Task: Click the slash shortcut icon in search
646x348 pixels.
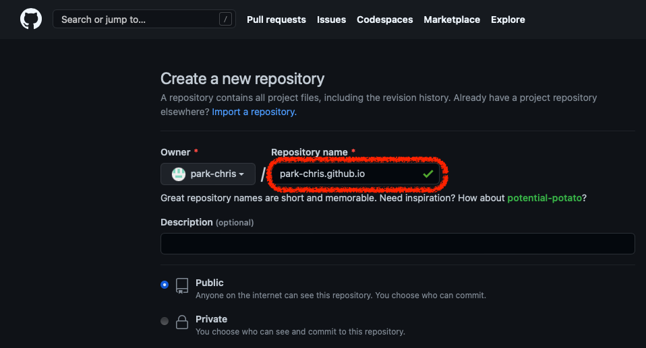Action: coord(225,19)
